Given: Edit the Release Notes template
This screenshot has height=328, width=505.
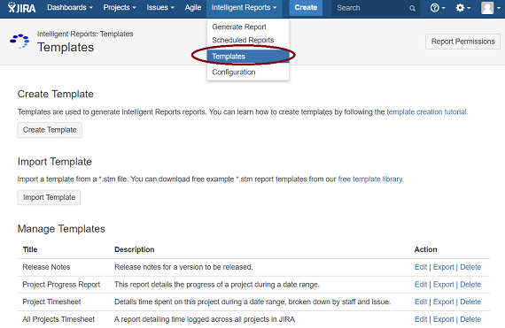Looking at the screenshot, I should click(421, 267).
